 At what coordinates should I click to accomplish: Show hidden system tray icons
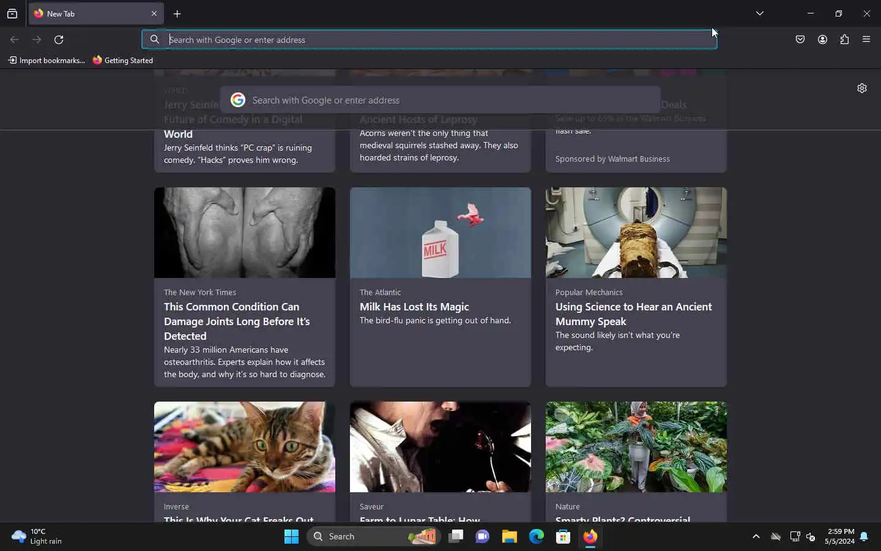click(x=756, y=536)
